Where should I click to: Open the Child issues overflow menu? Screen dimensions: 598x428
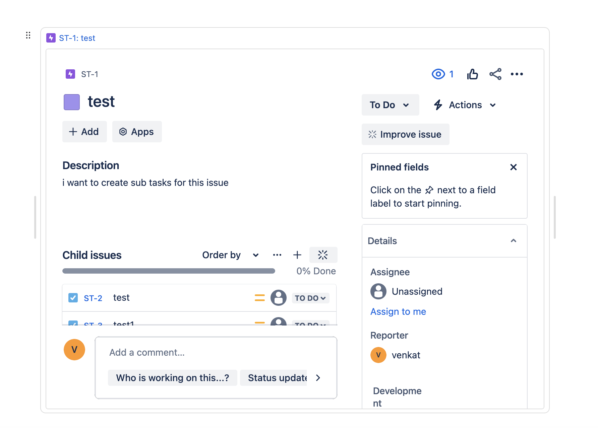(x=277, y=255)
